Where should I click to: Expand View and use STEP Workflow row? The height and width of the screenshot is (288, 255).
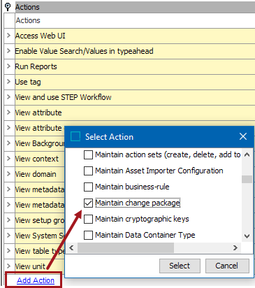pos(8,97)
